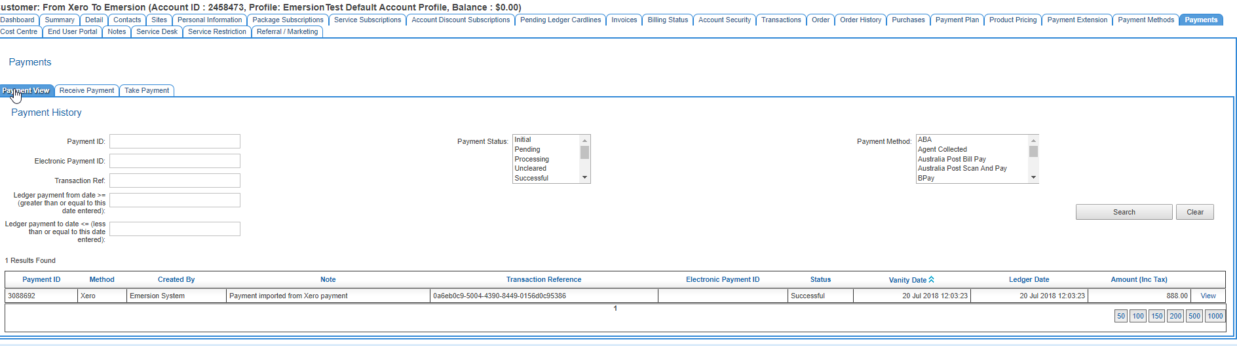This screenshot has width=1237, height=346.
Task: Go to the Payment Methods tab
Action: [1145, 20]
